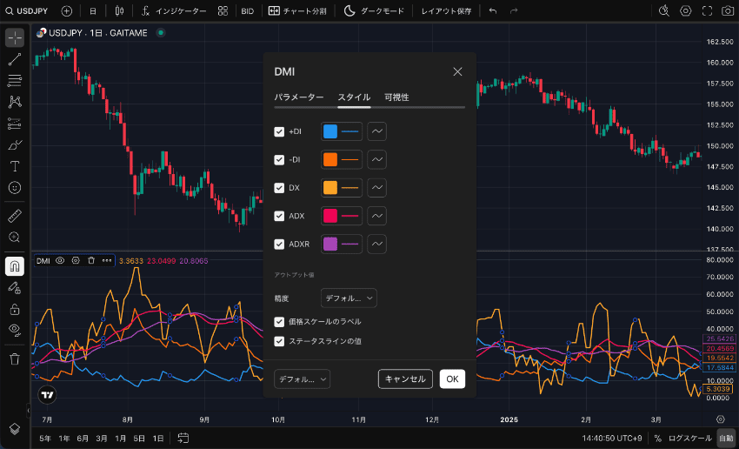The image size is (739, 449).
Task: Activate the zoom in tool
Action: [15, 238]
